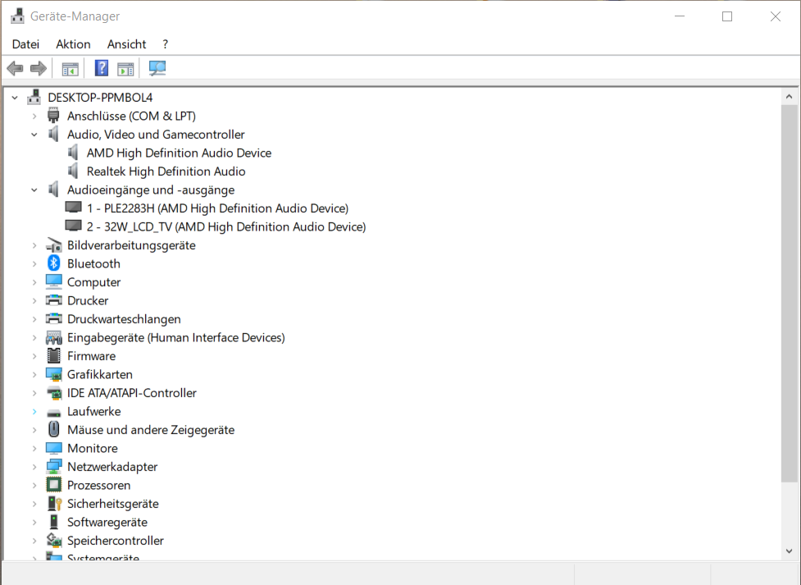Click the Speichercontroller icon

click(54, 540)
